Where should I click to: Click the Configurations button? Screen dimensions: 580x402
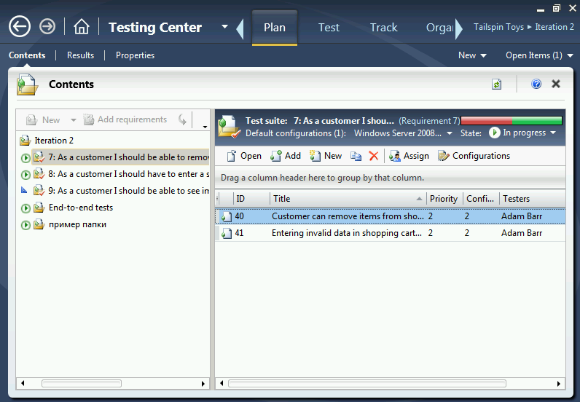point(474,156)
